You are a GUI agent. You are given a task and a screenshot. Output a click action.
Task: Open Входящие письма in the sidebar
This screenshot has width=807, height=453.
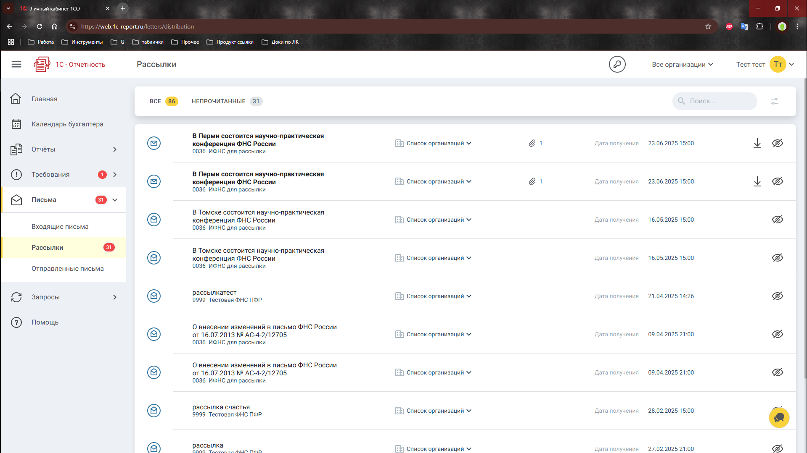60,227
